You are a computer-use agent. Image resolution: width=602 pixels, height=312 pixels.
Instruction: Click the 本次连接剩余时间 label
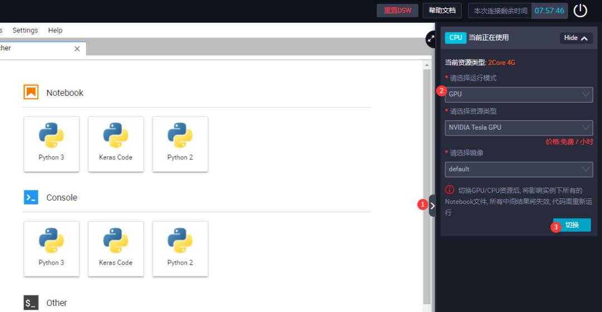pos(501,11)
